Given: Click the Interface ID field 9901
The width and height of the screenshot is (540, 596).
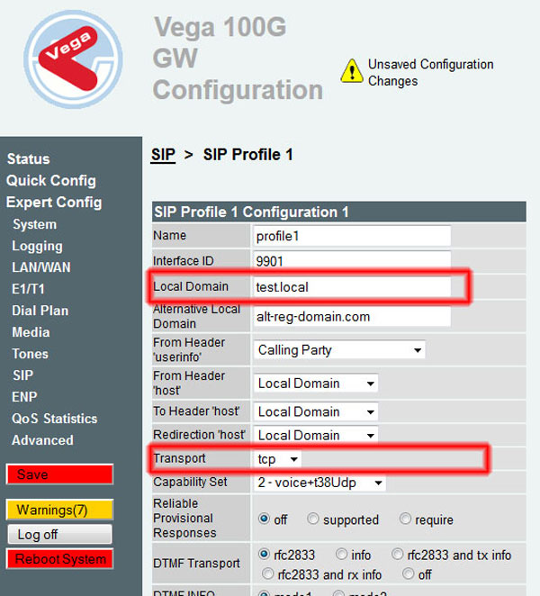Looking at the screenshot, I should coord(352,261).
